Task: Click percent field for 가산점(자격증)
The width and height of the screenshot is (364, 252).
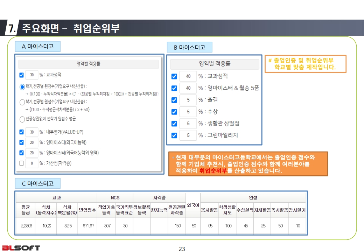Action: (32, 163)
